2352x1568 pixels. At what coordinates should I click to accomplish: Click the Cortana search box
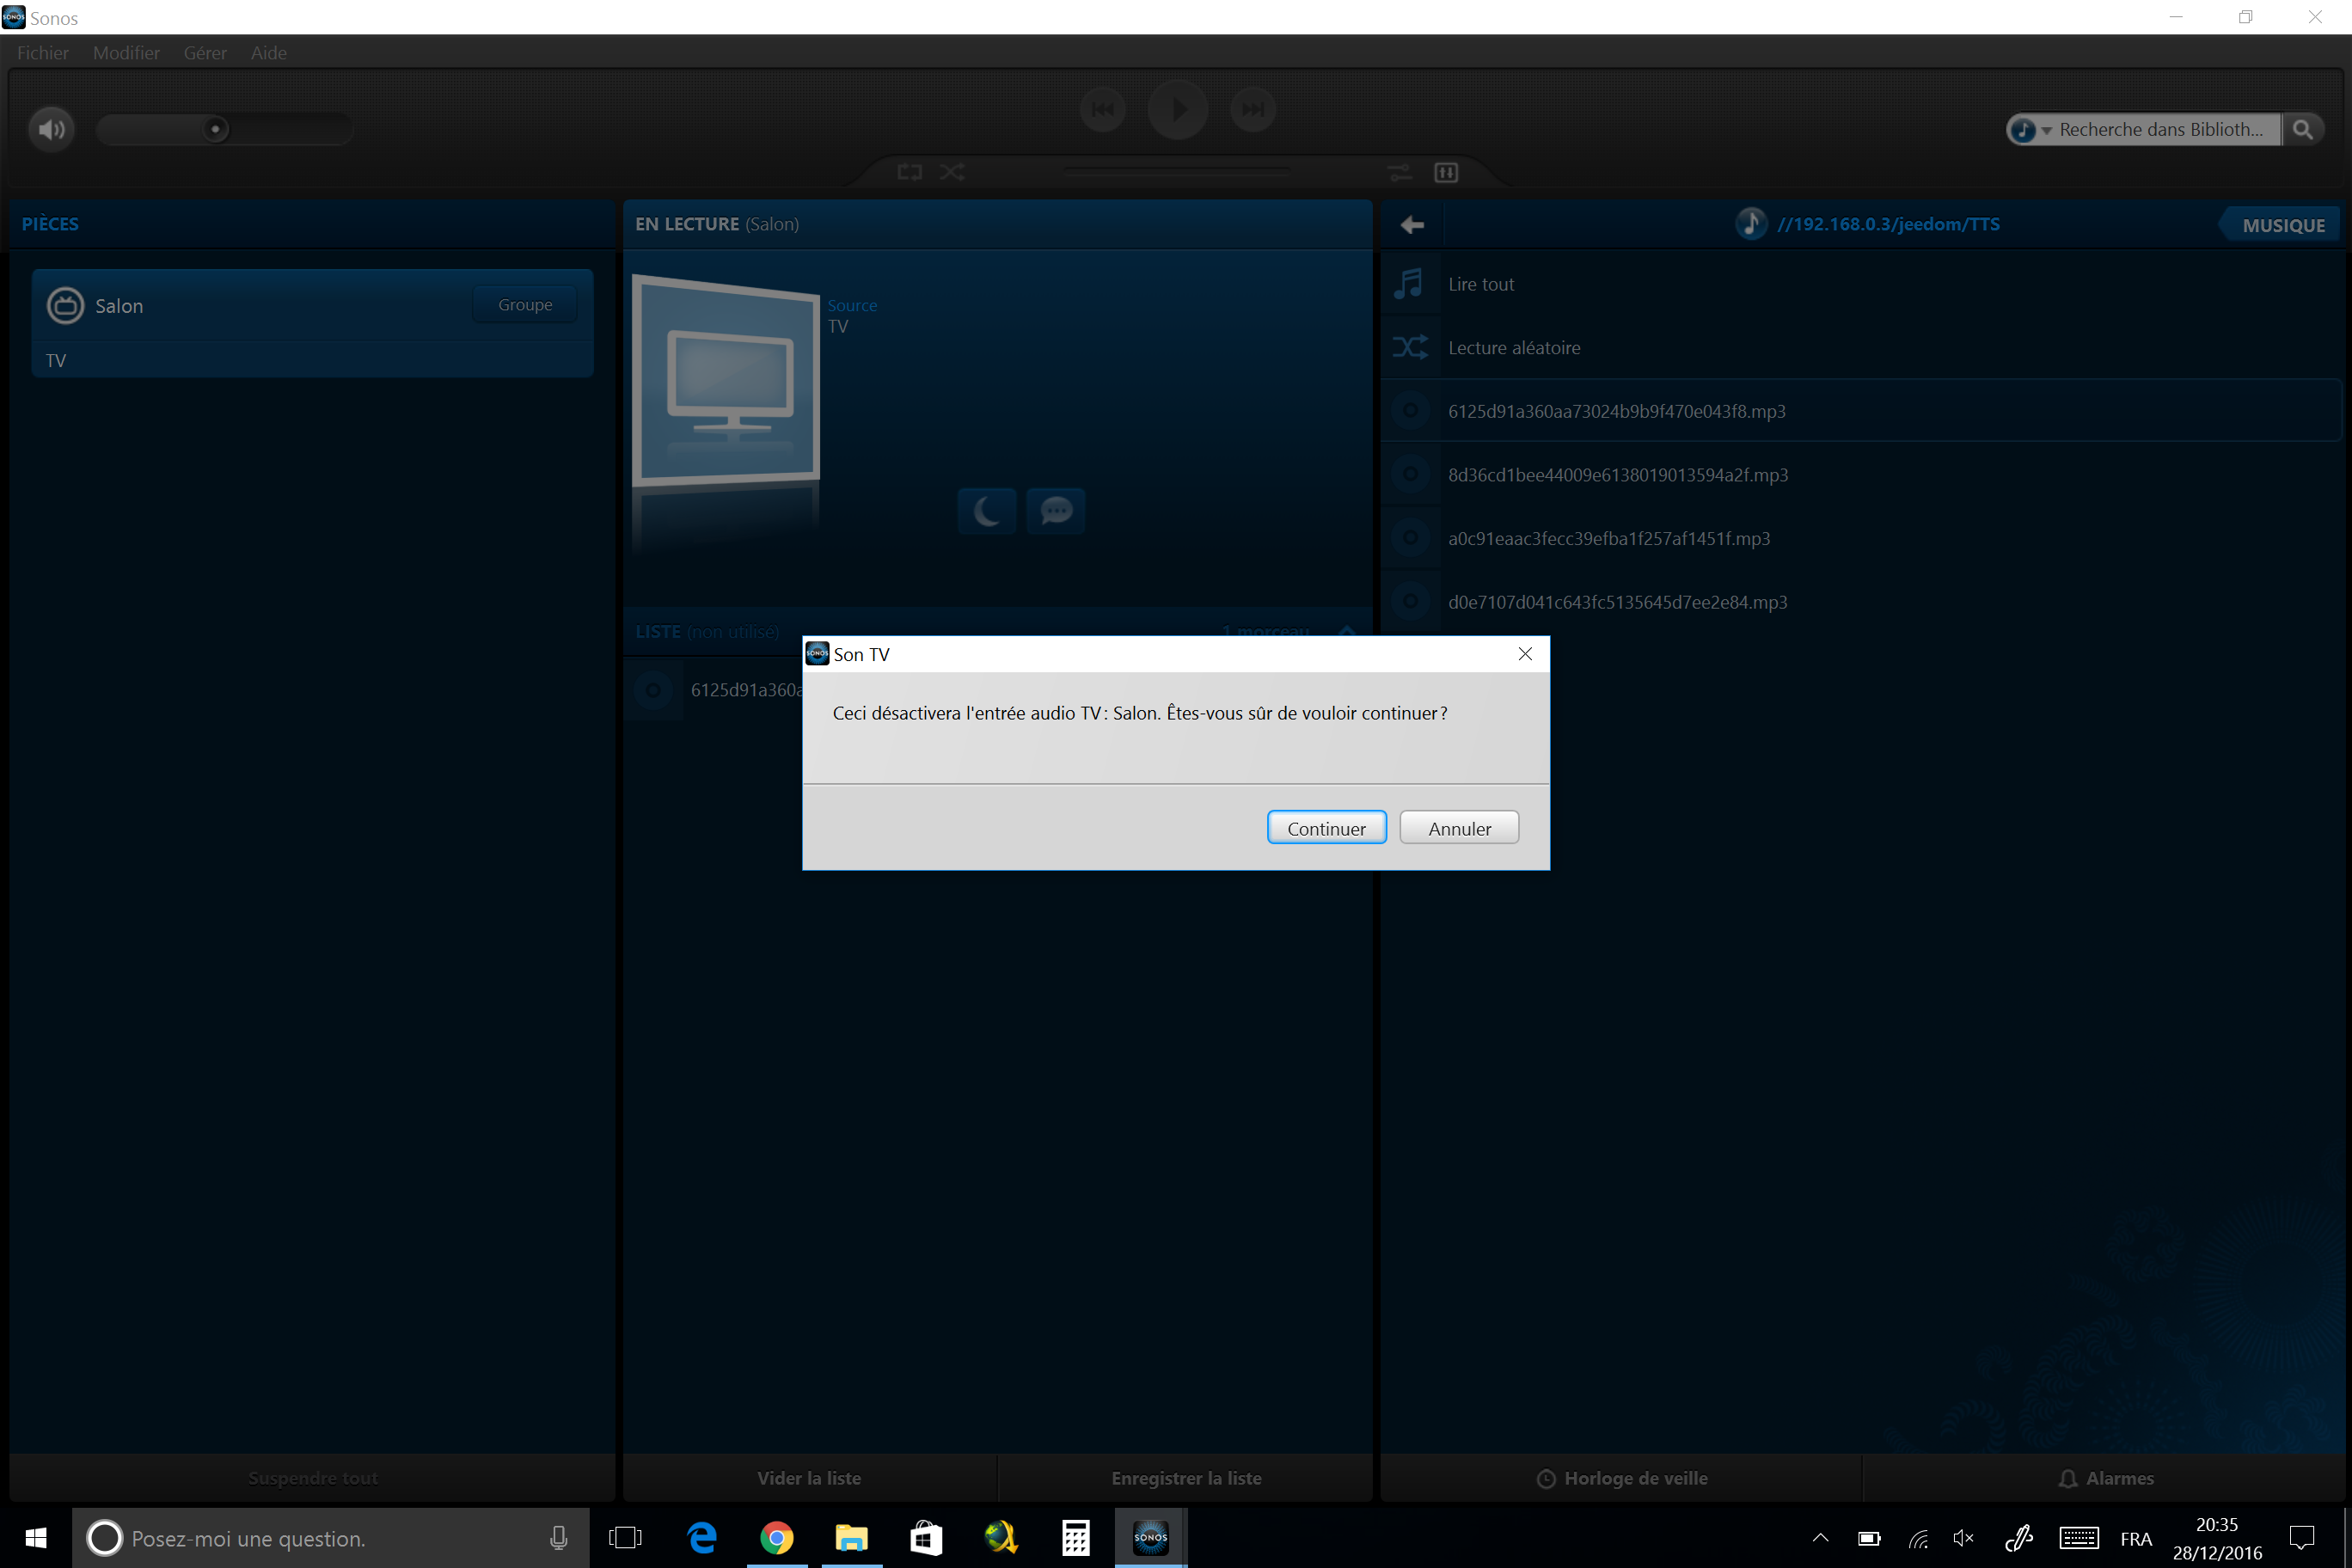[330, 1538]
